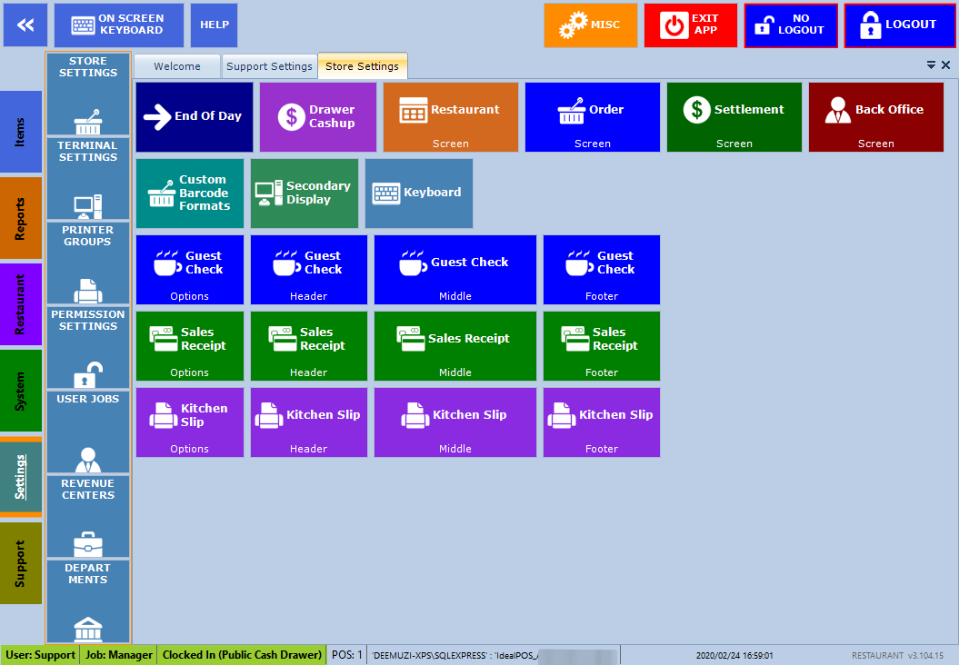Click the On Screen Keyboard button

click(119, 25)
